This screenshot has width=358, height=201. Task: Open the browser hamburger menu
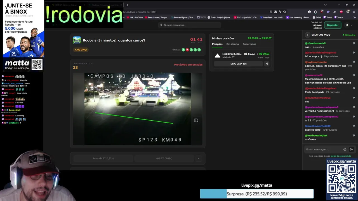coord(354,12)
